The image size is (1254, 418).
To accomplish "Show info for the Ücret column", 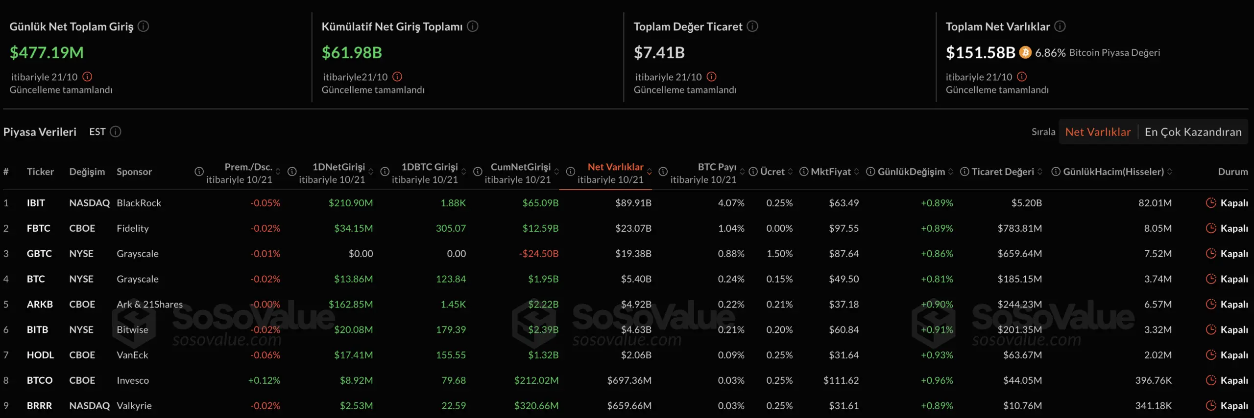I will tap(753, 172).
